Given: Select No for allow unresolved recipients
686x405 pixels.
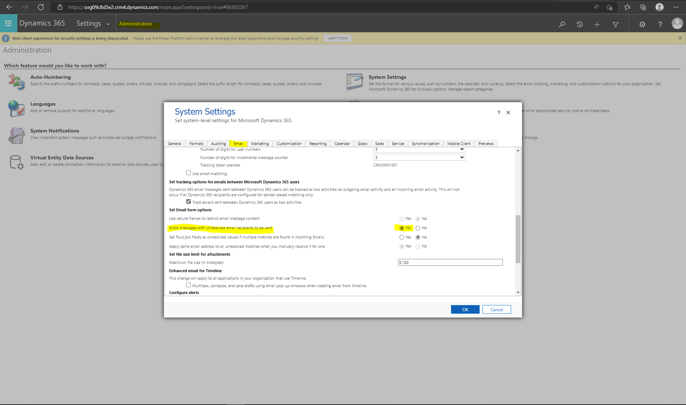Looking at the screenshot, I should [x=418, y=228].
